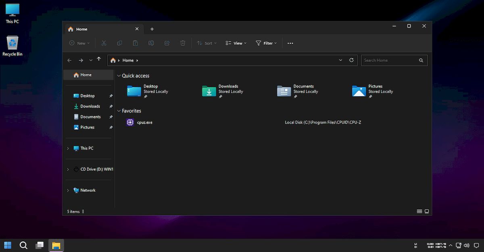Expand This PC in the sidebar

coord(68,148)
